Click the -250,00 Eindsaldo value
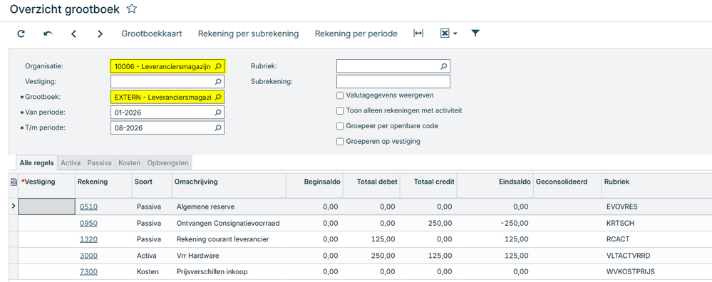This screenshot has height=282, width=712. pos(515,223)
